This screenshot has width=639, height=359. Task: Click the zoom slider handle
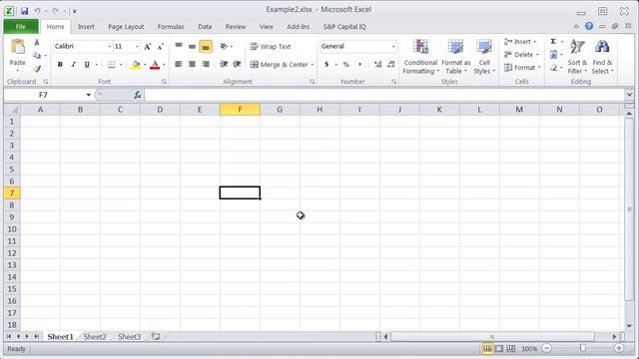583,348
